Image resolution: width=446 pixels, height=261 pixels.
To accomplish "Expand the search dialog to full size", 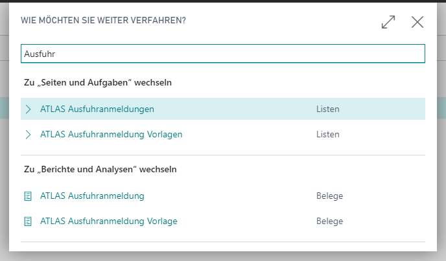I will coord(388,22).
